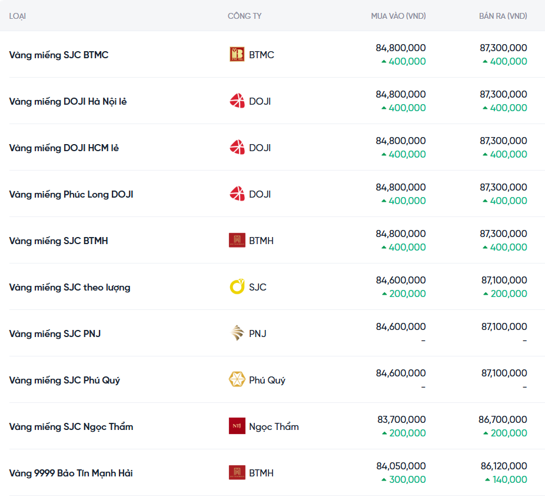
Task: Click the PNJ company logo
Action: coord(237,333)
